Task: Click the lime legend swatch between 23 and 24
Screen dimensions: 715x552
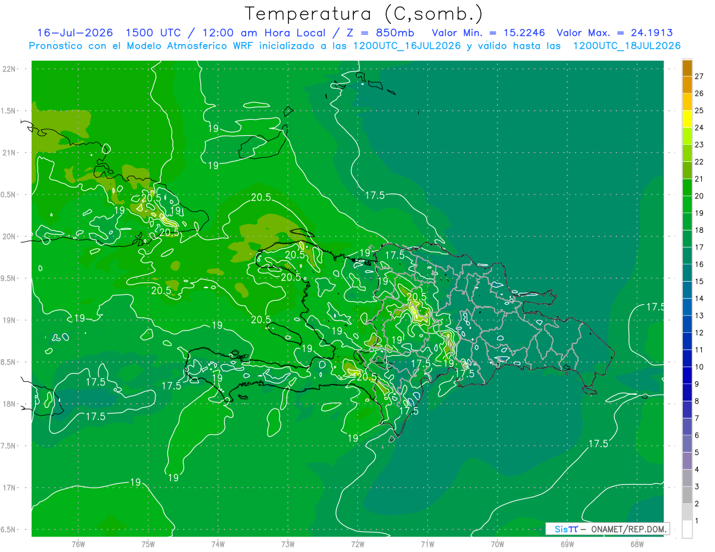Action: point(687,136)
